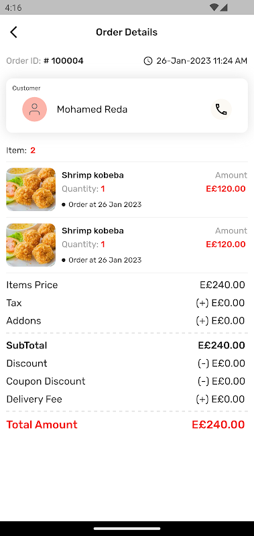Tap the first item's E£120.00 amount
Viewport: 254px width, 536px height.
tap(226, 189)
